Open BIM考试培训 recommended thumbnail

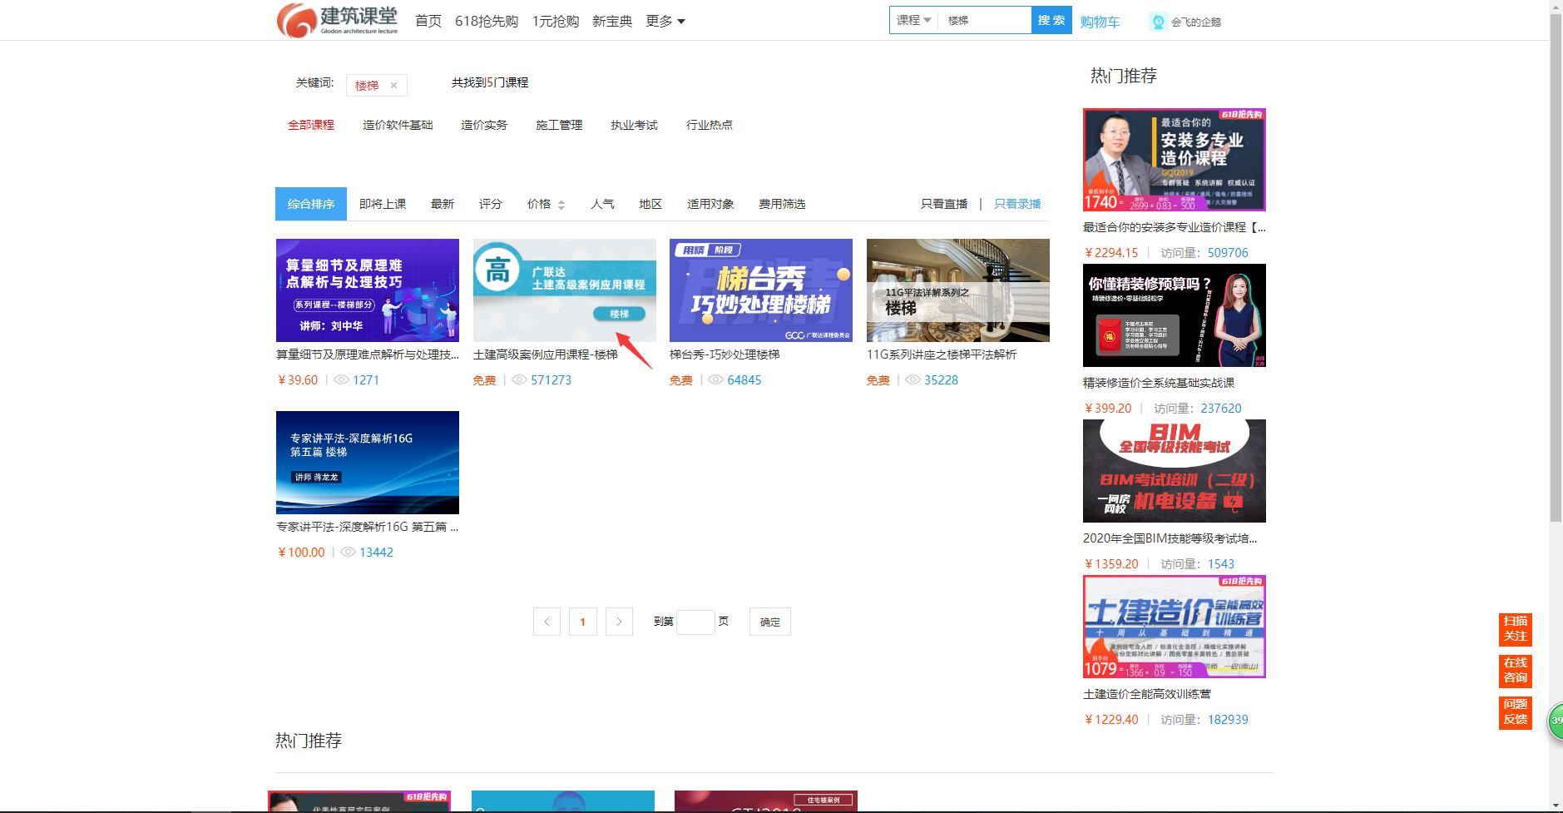tap(1175, 471)
